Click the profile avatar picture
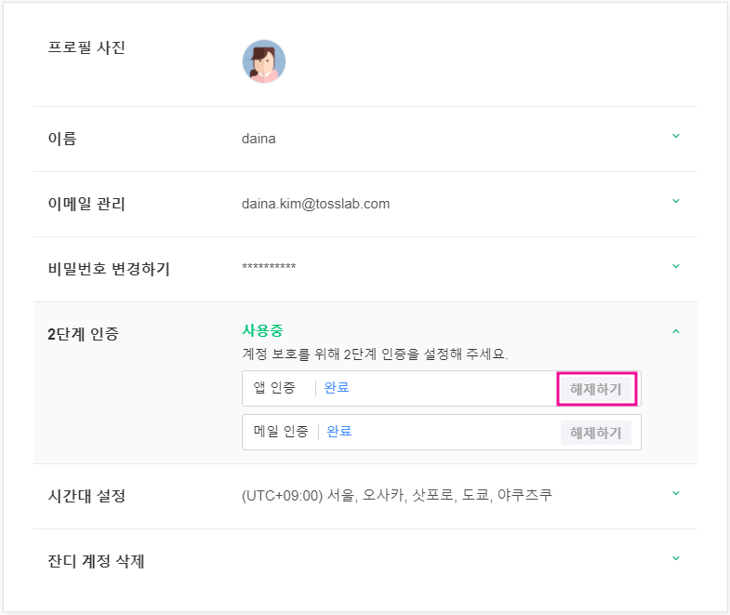The width and height of the screenshot is (730, 615). click(264, 61)
